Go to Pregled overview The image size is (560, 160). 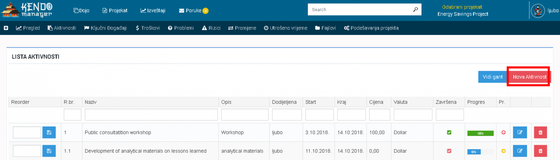(x=28, y=28)
